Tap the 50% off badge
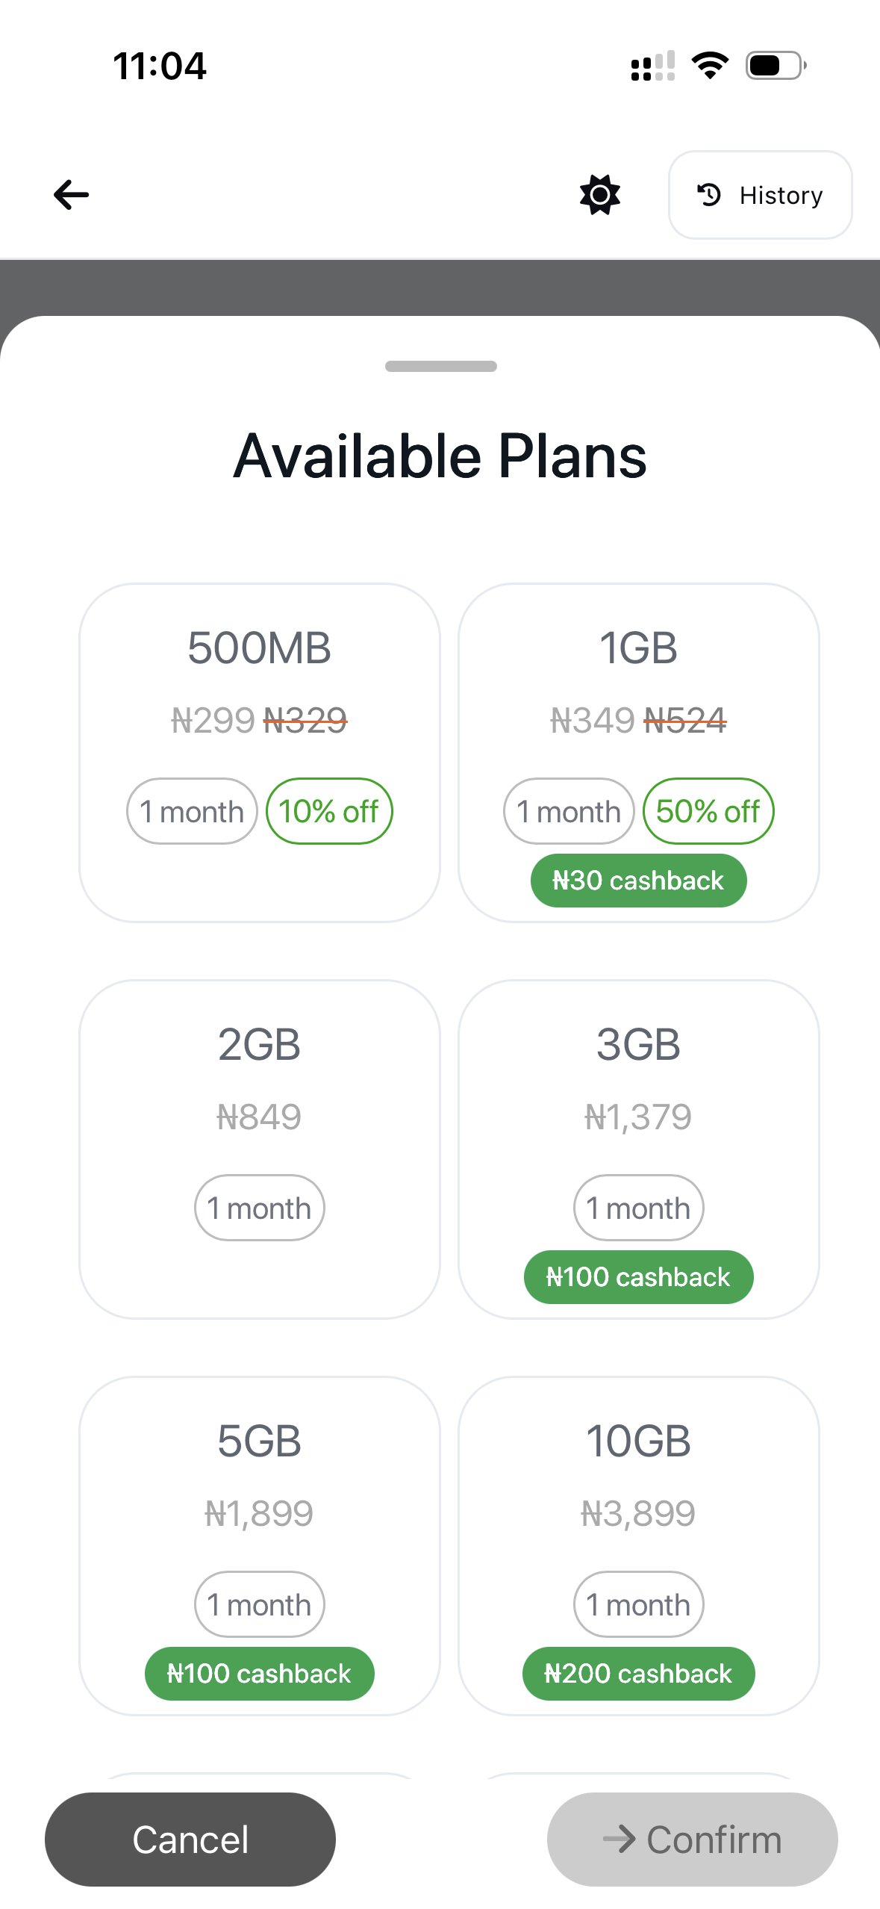 708,811
